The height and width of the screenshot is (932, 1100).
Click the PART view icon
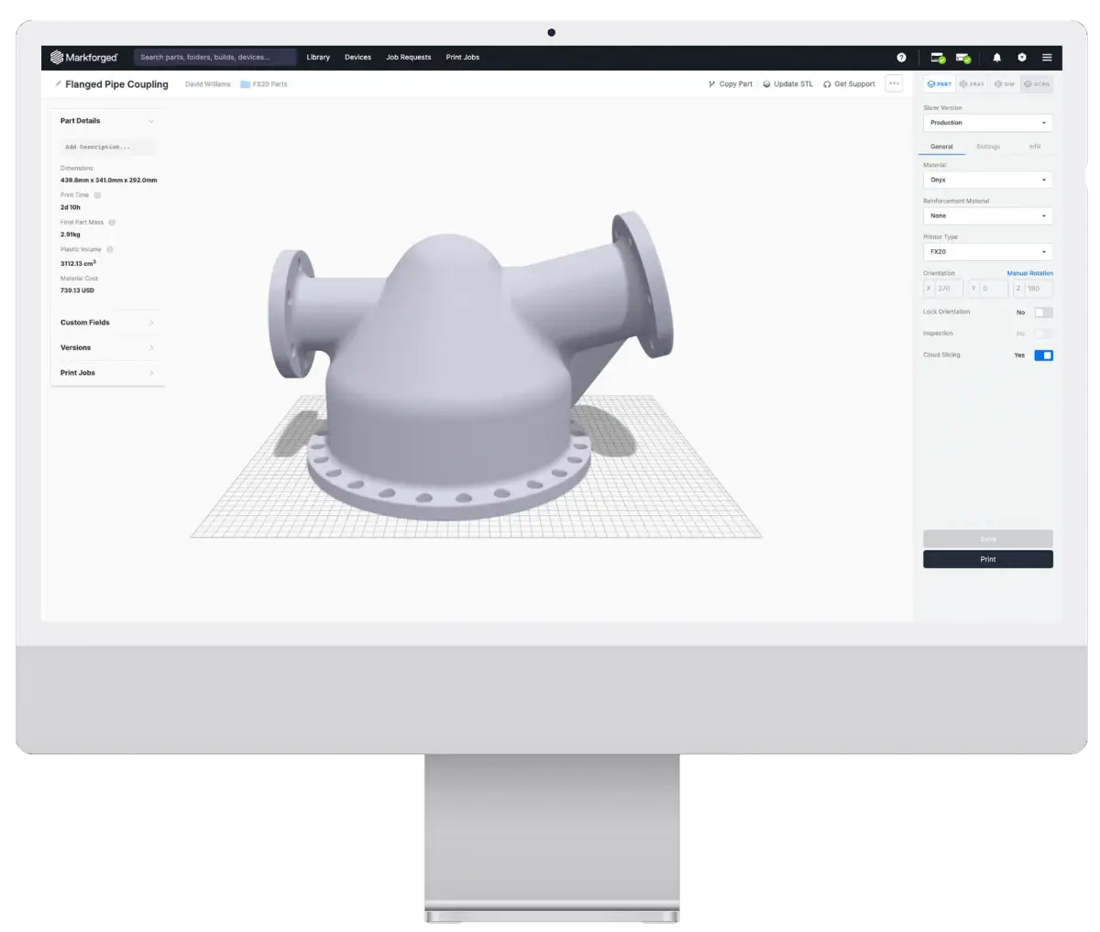click(940, 83)
